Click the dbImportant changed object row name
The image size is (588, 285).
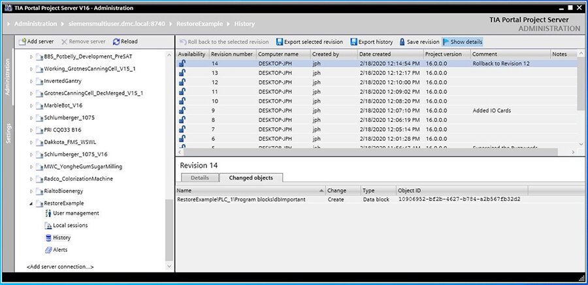pyautogui.click(x=241, y=200)
